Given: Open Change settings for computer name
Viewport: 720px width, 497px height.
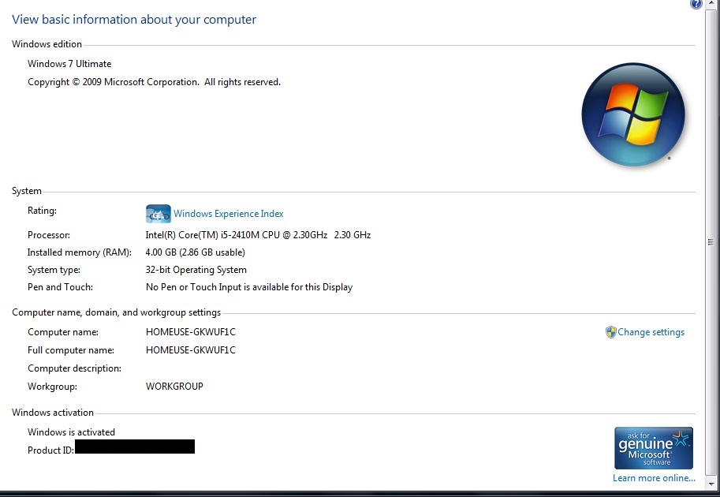Looking at the screenshot, I should click(651, 332).
